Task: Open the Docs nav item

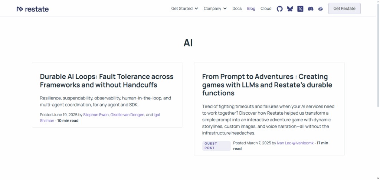Action: pyautogui.click(x=237, y=9)
